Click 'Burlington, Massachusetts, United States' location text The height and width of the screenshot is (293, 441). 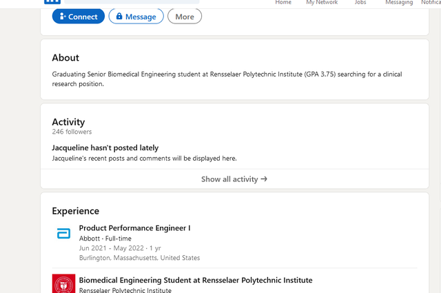(139, 258)
